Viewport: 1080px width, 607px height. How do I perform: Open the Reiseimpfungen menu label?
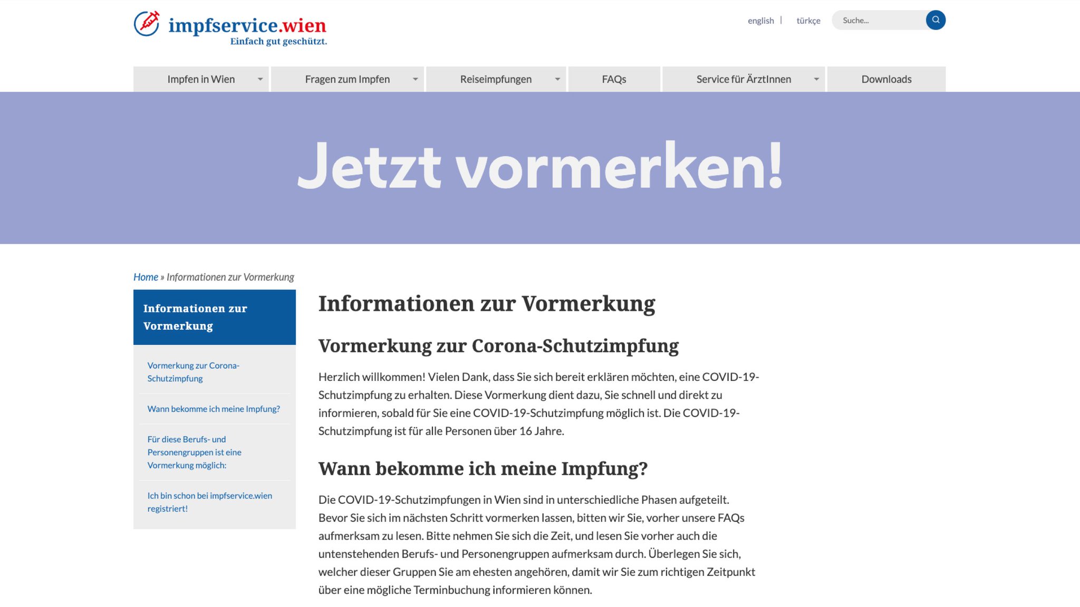pos(495,80)
